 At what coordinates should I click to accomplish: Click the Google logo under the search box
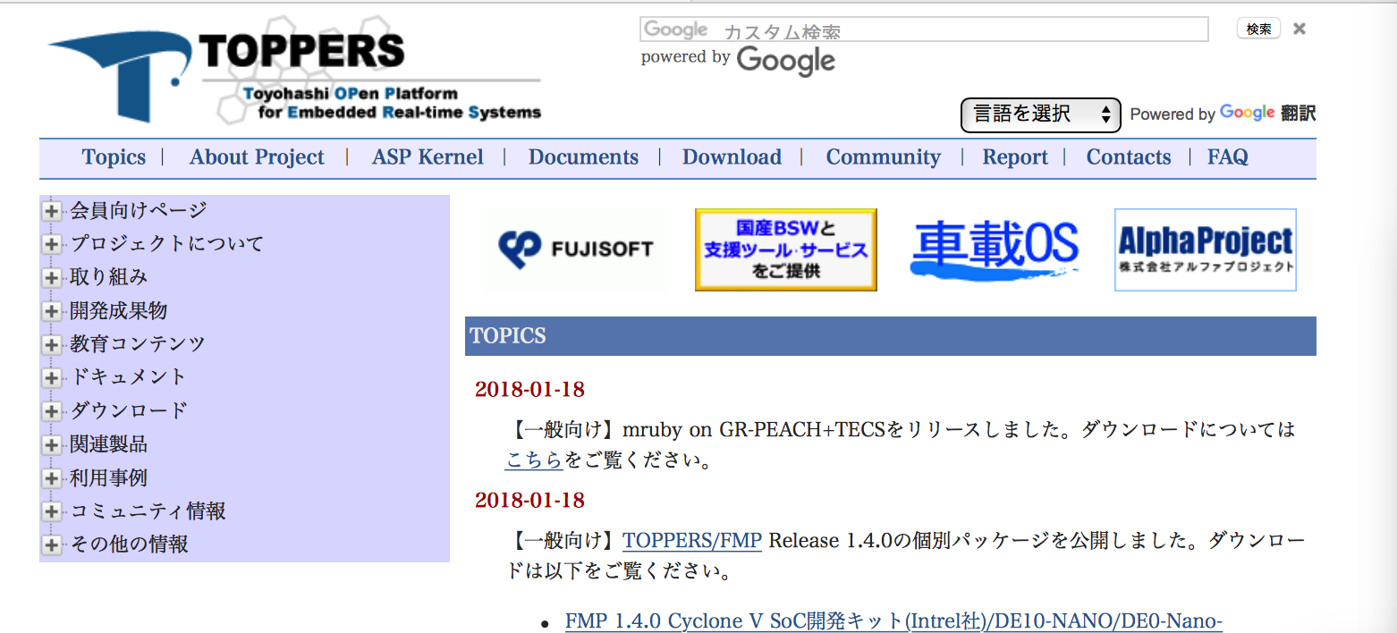[785, 60]
